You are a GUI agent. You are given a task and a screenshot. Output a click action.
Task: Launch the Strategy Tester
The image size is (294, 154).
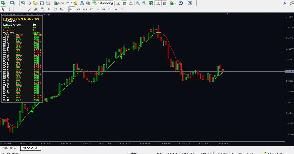48,3
